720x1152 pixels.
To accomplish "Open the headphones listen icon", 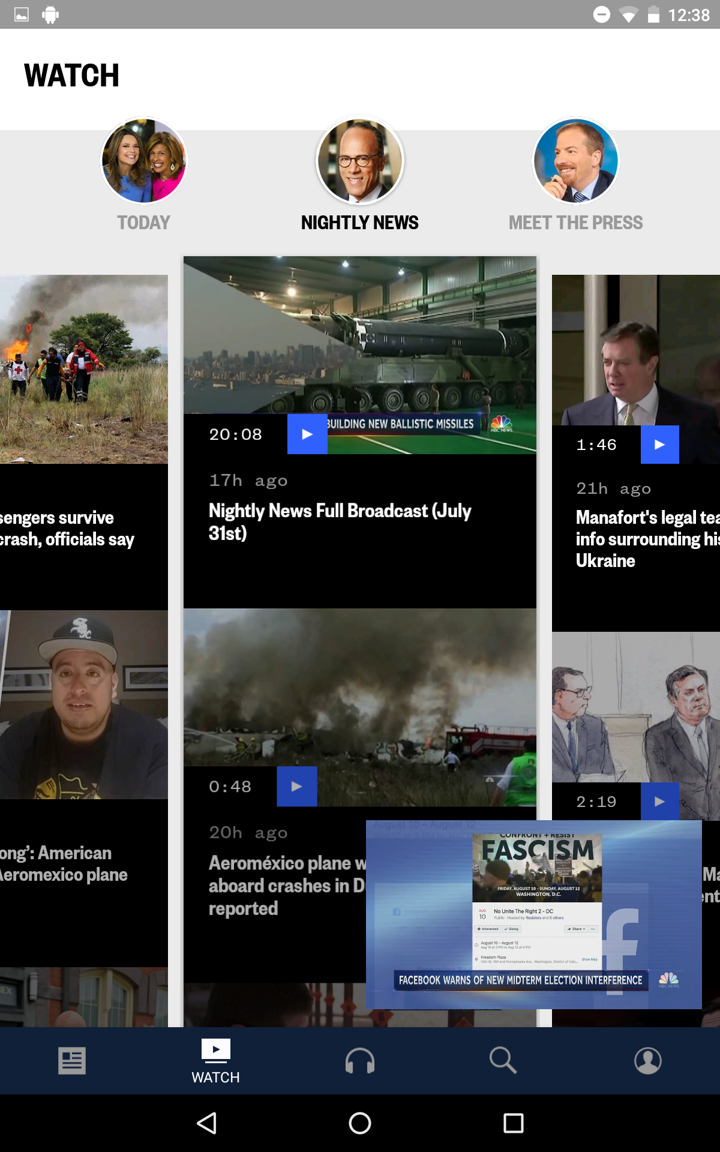I will pos(360,1061).
